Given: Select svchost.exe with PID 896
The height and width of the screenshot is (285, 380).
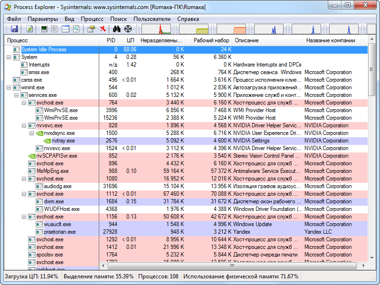Looking at the screenshot, I should [x=186, y=163].
